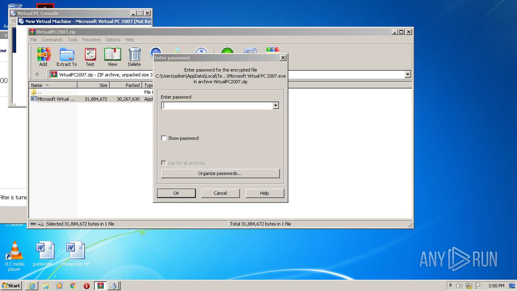Image resolution: width=517 pixels, height=291 pixels.
Task: Click the WinRAR archive icon in address bar
Action: pyautogui.click(x=54, y=74)
